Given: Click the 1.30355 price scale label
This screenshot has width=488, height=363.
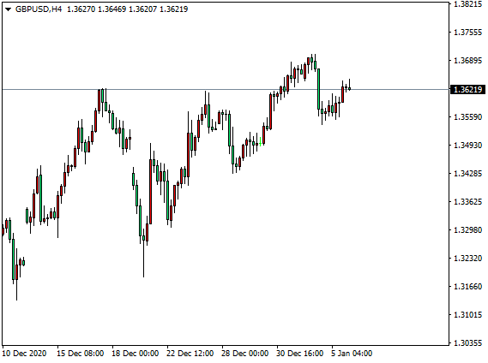Looking at the screenshot, I should (467, 342).
